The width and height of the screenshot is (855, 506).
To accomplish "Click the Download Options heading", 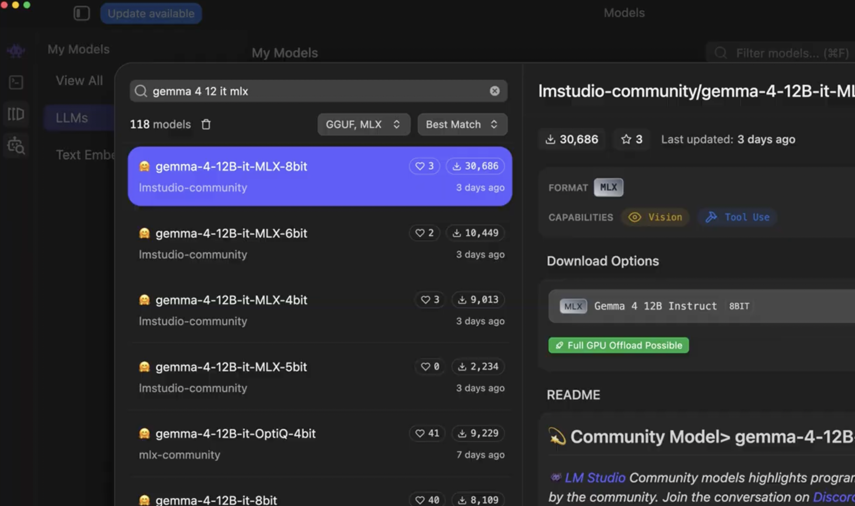I will [603, 261].
